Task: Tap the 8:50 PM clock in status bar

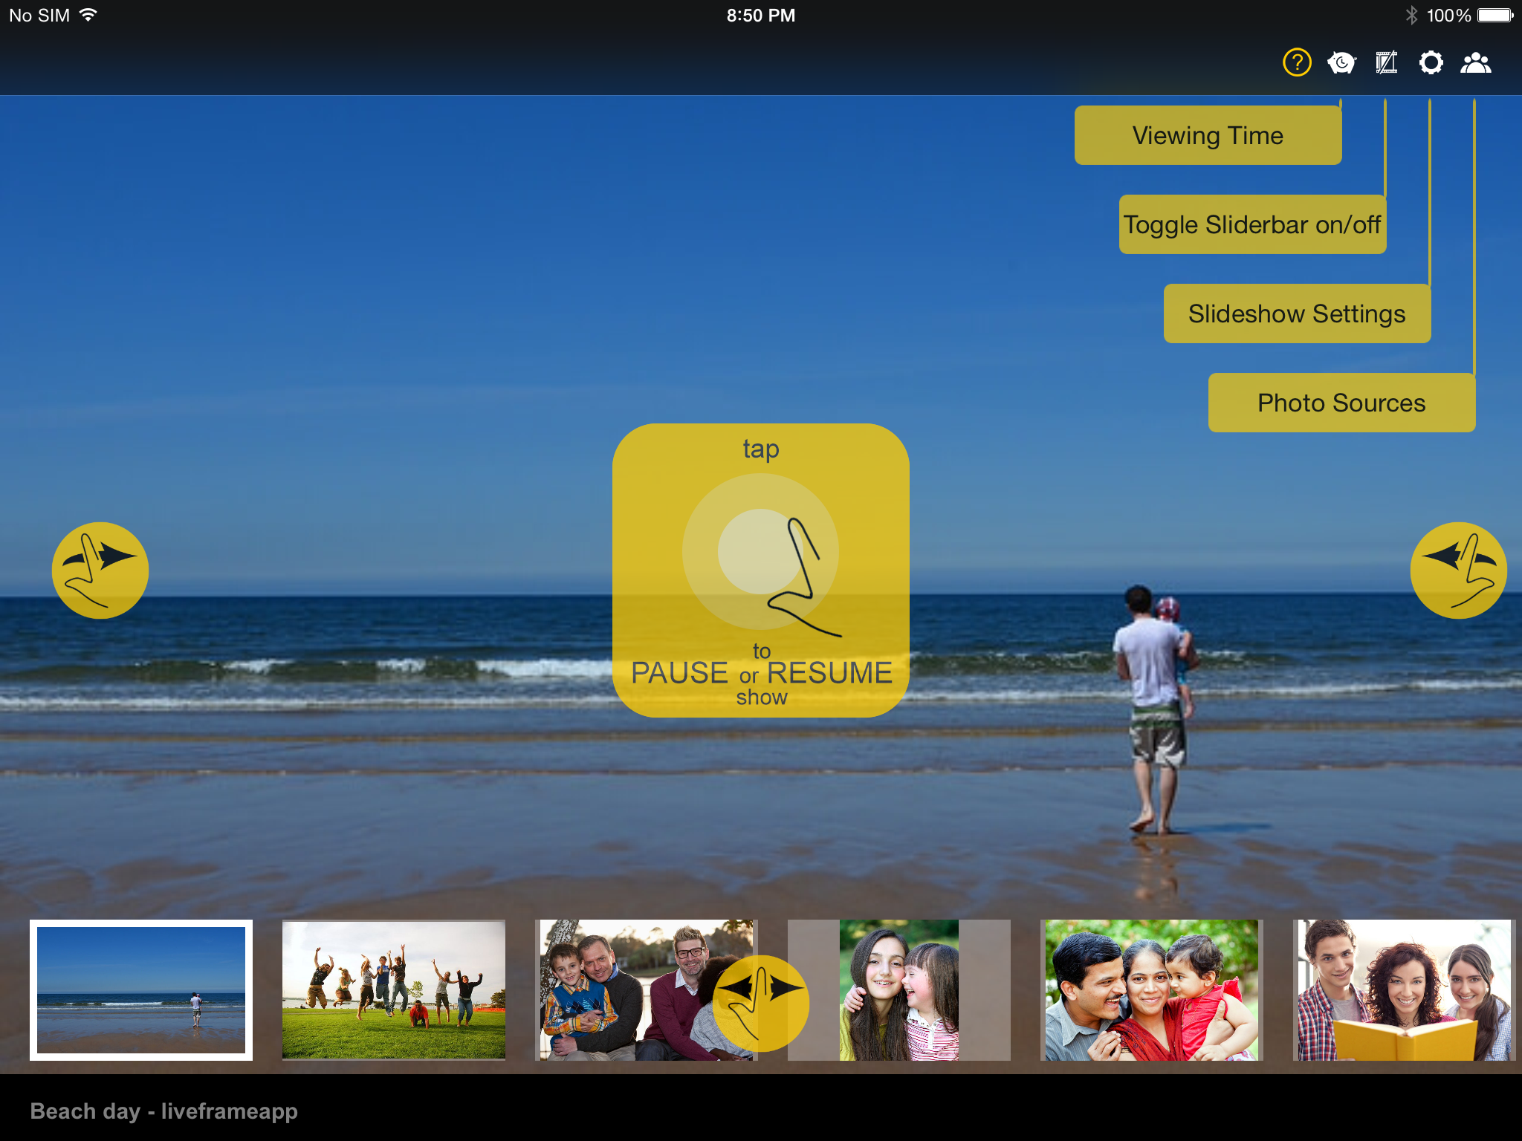Action: [x=761, y=15]
